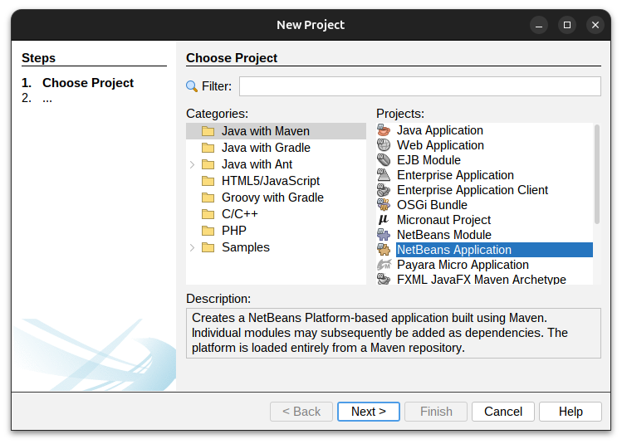Click the Web Application globe icon

[384, 145]
